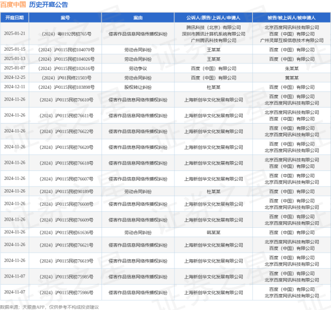Select case number 沪0115民初76611号

[67, 116]
